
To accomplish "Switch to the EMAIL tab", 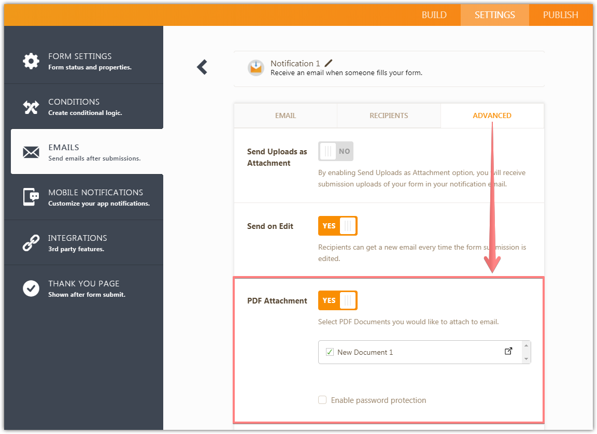I will click(285, 115).
